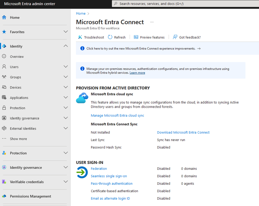Click the 'Not Installed' status text

tap(100, 132)
